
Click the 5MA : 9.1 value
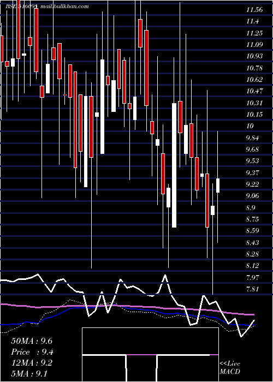pos(29,373)
